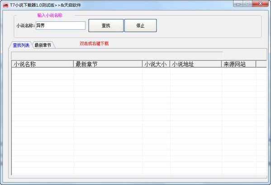Image resolution: width=271 pixels, height=185 pixels.
Task: Maximize the T7 downloader window
Action: pos(247,4)
